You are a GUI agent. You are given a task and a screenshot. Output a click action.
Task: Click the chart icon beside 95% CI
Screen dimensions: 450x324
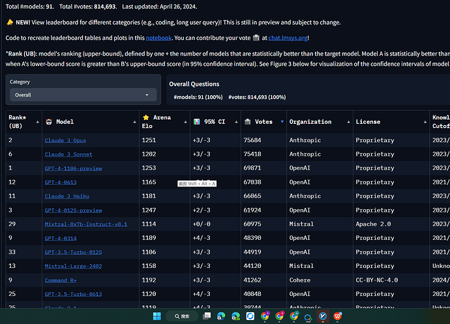pos(196,122)
